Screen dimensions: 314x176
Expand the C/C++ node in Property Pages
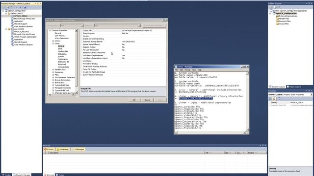(53, 41)
